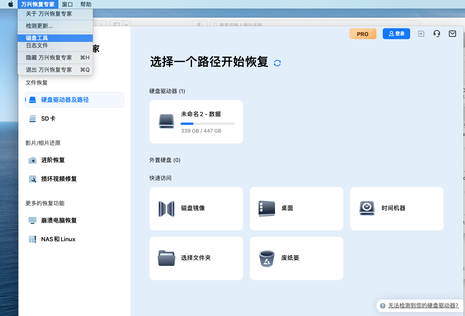Click the PRO upgrade button
The height and width of the screenshot is (316, 465).
point(363,34)
